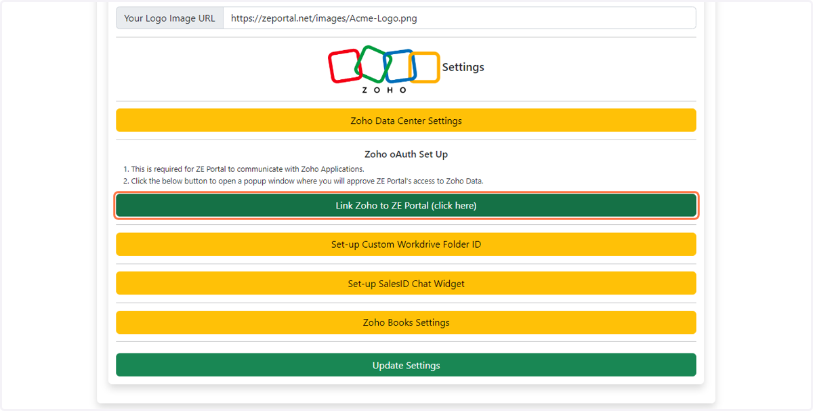Select text 'Click the below button to open'

pos(181,181)
